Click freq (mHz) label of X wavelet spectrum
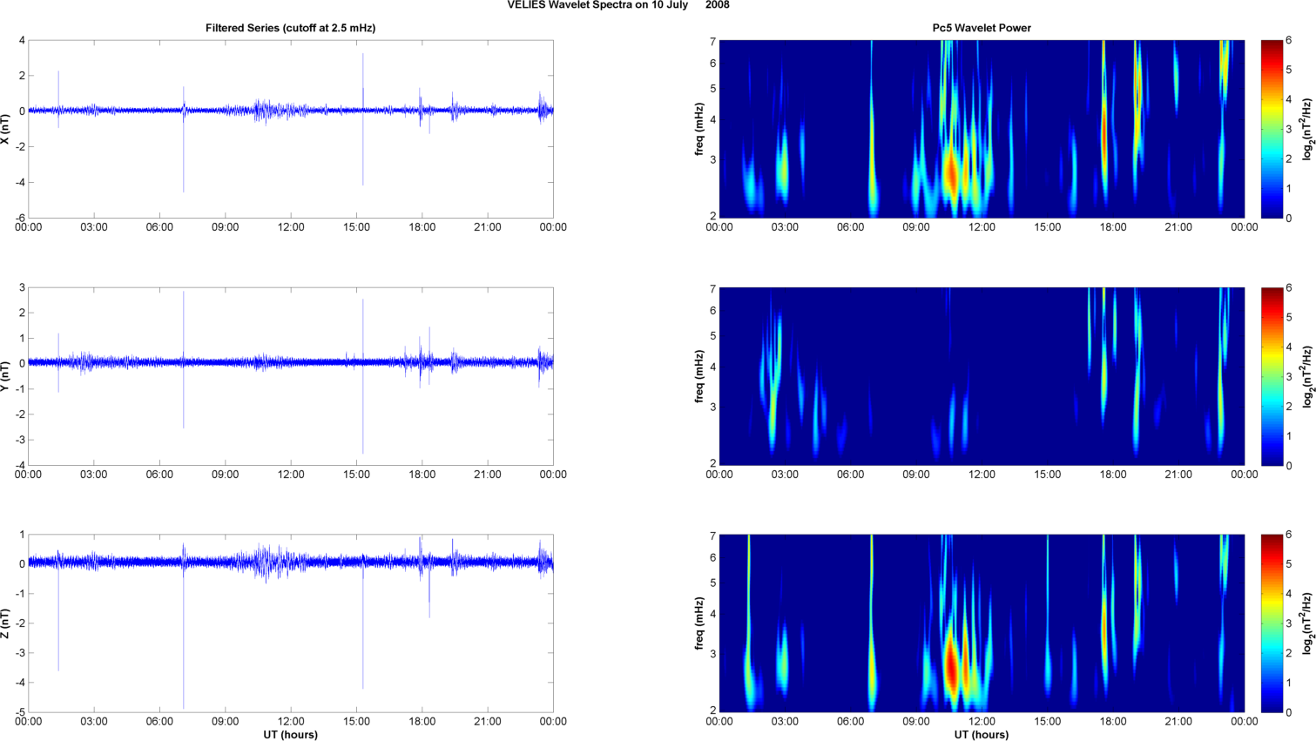The height and width of the screenshot is (741, 1316). (699, 129)
